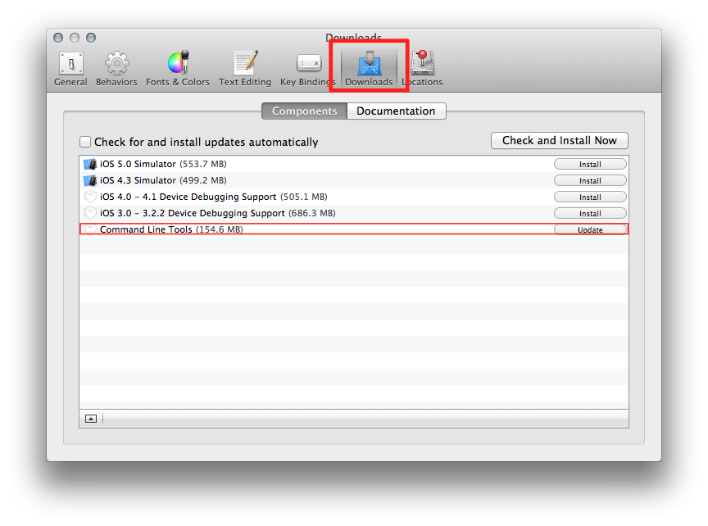Click the iOS 5.0 Simulator icon

(90, 164)
